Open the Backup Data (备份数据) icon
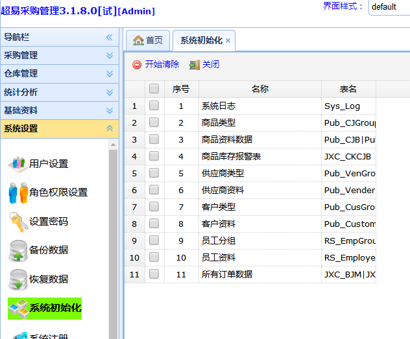This screenshot has height=339, width=410. point(18,250)
